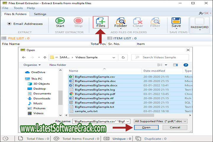Sort by the Date modified column header
This screenshot has height=142, width=213.
tap(154, 71)
